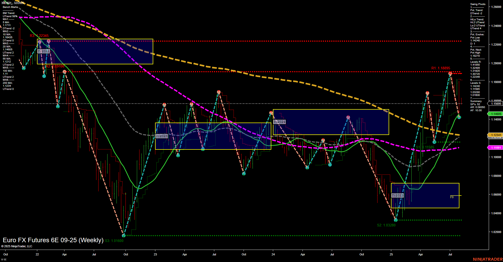The width and height of the screenshot is (503, 262).
Task: Expand the Summary section
Action: pos(476,101)
